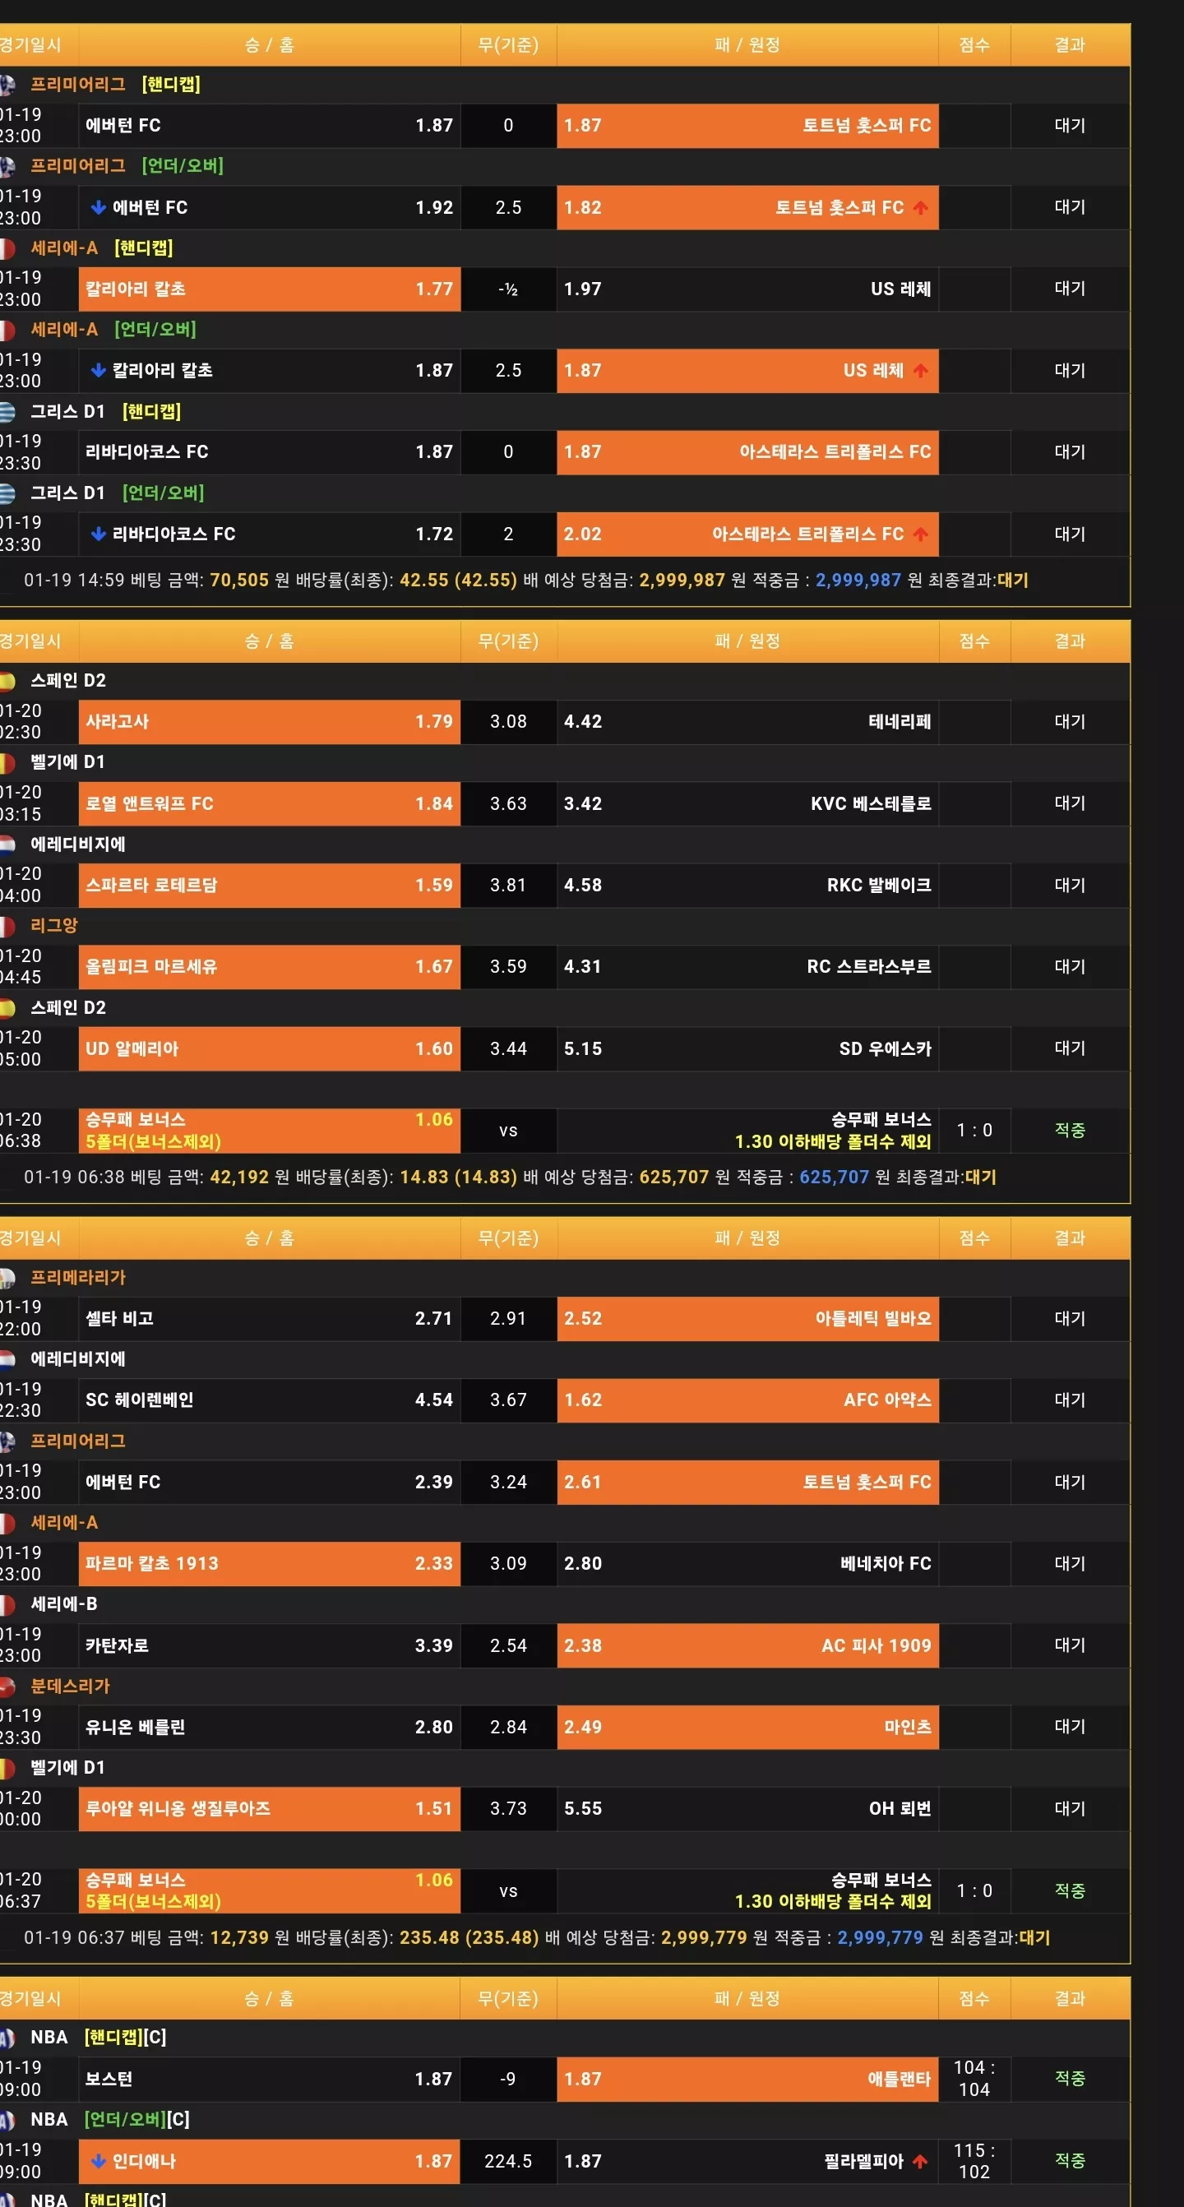Click the 42.55 (42.55) final odds value
This screenshot has width=1184, height=2207.
(x=458, y=580)
